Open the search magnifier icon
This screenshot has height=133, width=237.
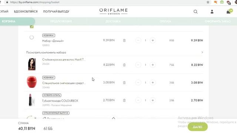(196, 11)
